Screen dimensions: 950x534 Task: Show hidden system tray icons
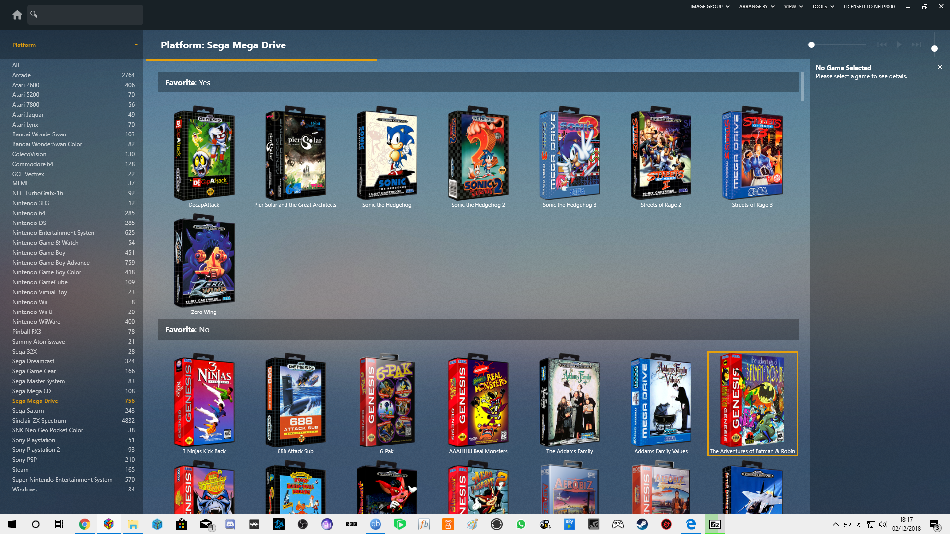pyautogui.click(x=835, y=524)
